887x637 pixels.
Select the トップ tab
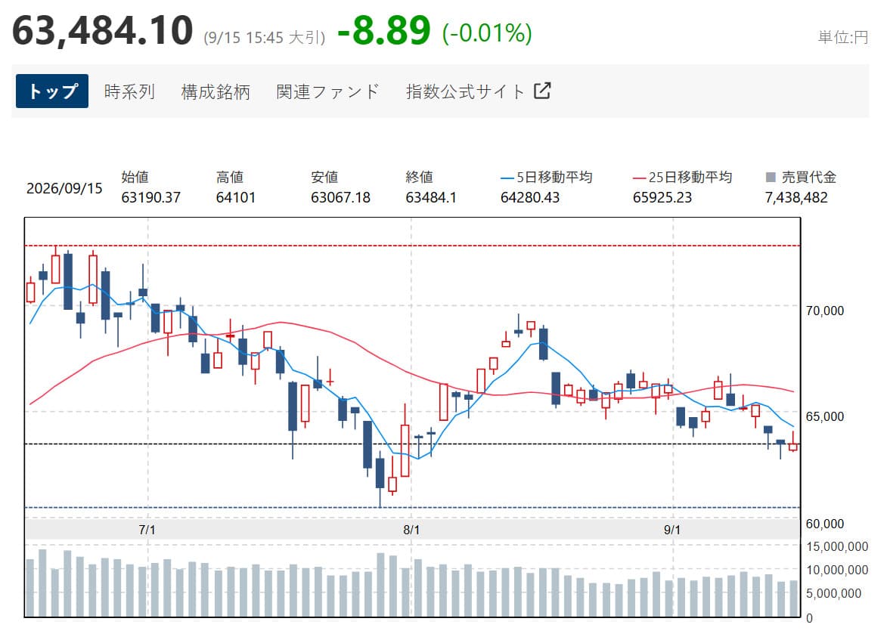pyautogui.click(x=52, y=91)
